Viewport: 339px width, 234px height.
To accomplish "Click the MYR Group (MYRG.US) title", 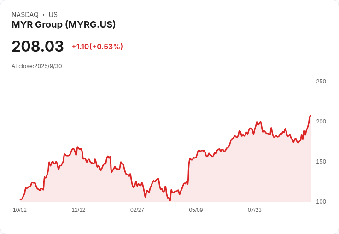I will (64, 24).
